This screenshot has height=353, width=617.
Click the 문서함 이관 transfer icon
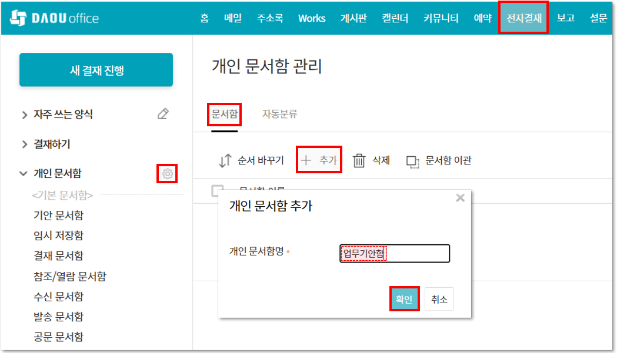(413, 162)
